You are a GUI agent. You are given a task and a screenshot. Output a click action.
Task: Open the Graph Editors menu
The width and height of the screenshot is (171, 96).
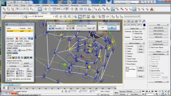pos(64,5)
